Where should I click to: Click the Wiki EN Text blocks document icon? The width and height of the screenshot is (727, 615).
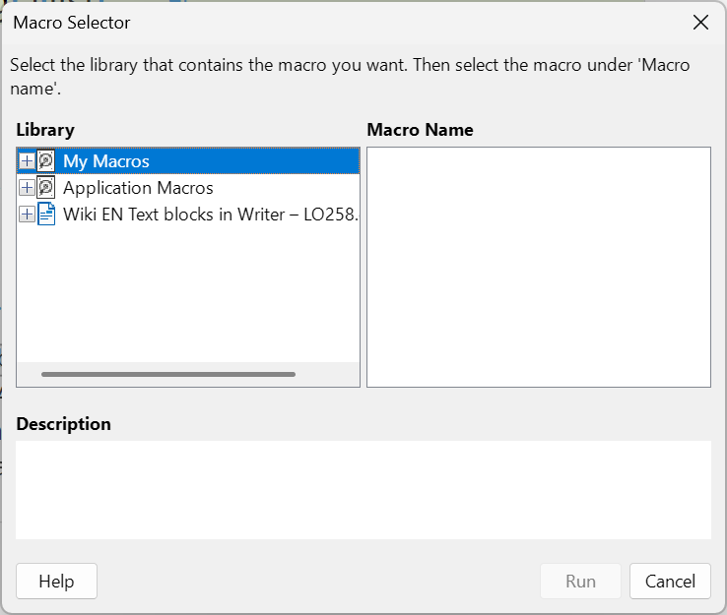tap(46, 215)
